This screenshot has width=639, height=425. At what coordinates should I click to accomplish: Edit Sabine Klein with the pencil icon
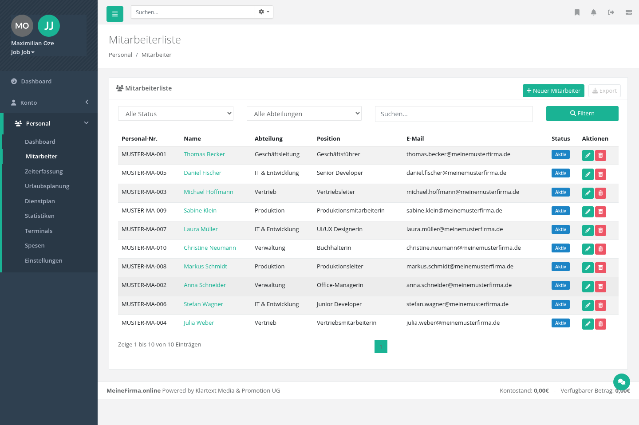[x=588, y=212]
